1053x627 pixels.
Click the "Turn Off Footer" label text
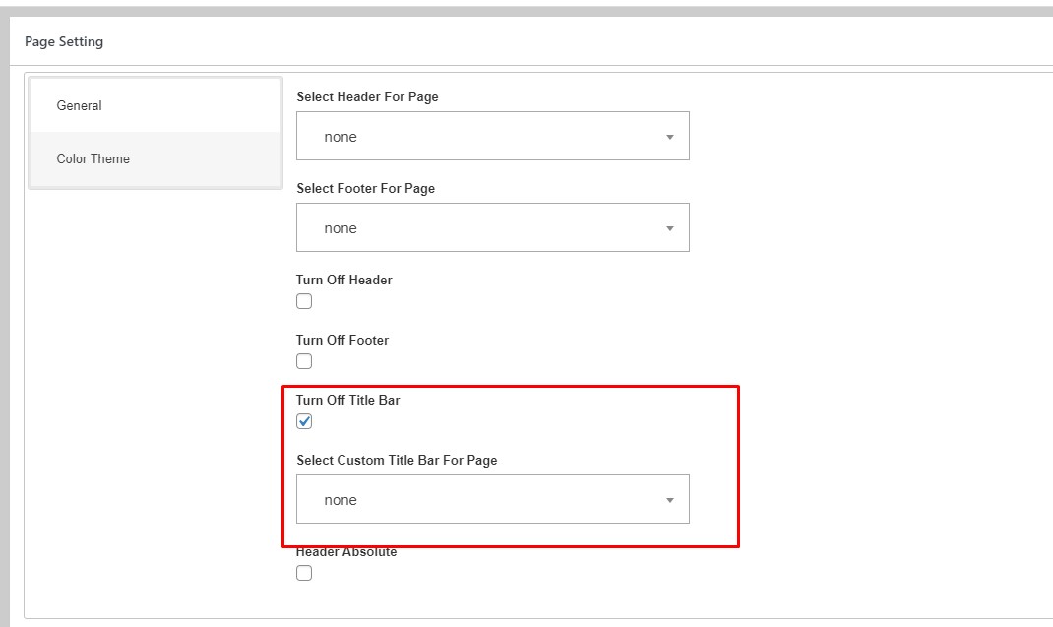tap(341, 340)
